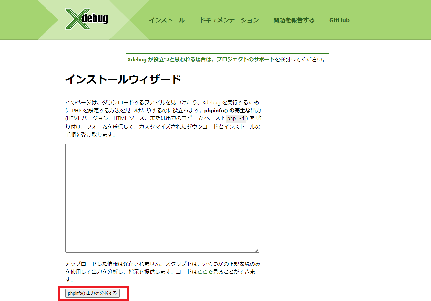Go to 問題を報告する page

(294, 20)
